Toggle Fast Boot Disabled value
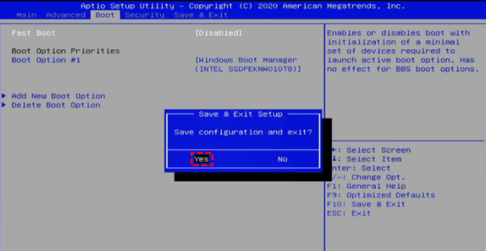Image resolution: width=486 pixels, height=251 pixels. (x=218, y=33)
